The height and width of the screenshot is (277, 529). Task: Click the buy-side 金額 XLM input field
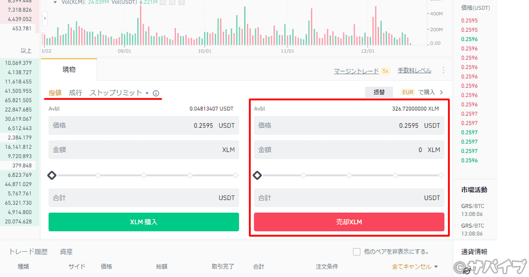pyautogui.click(x=144, y=150)
